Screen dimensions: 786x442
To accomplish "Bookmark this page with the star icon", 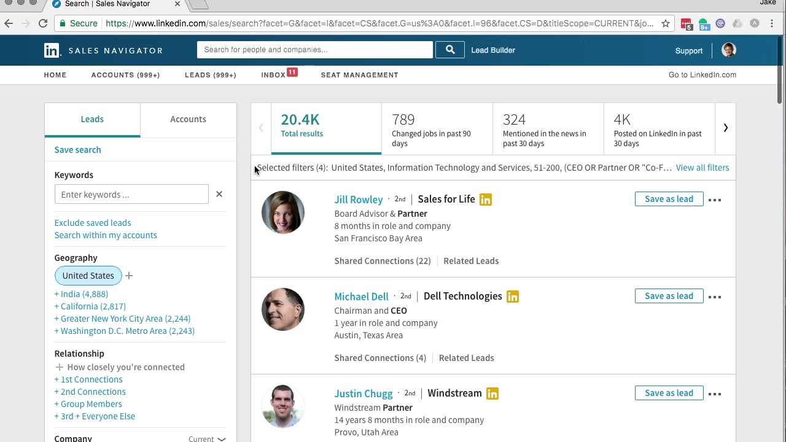I will 666,23.
